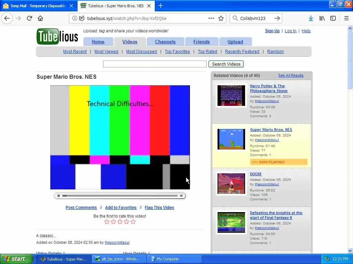Open the Upload navigation tab
The width and height of the screenshot is (353, 264).
[x=235, y=42]
